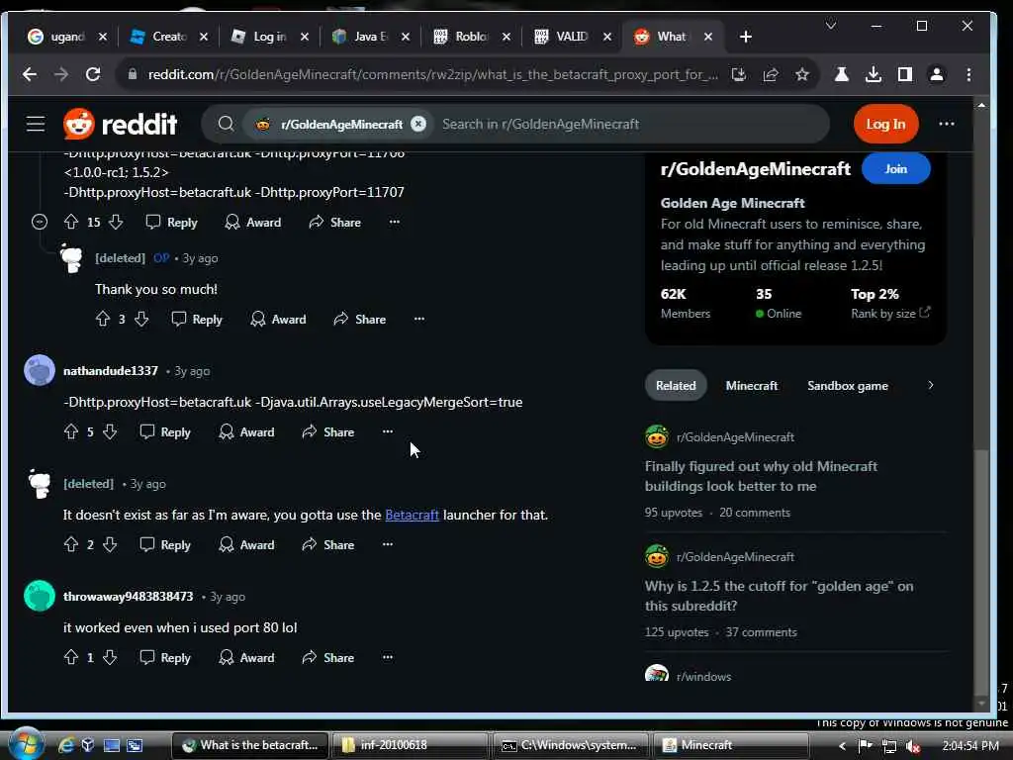
Task: Show more related topic chips arrow
Action: point(930,385)
